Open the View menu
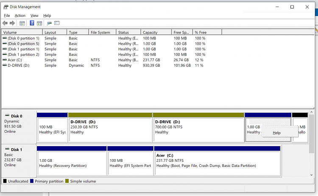 click(x=34, y=16)
